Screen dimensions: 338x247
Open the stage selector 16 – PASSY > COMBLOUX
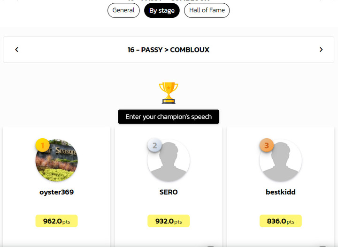tap(169, 50)
